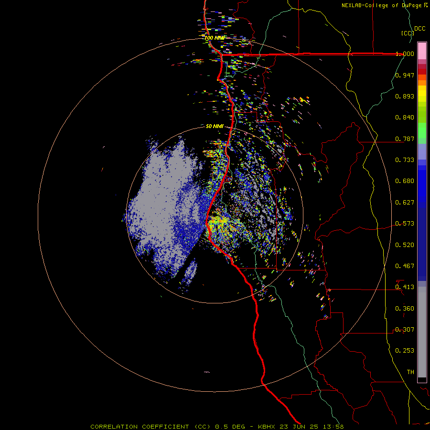This screenshot has width=430, height=430.
Task: Click the TH threshold label on the legend
Action: click(410, 372)
